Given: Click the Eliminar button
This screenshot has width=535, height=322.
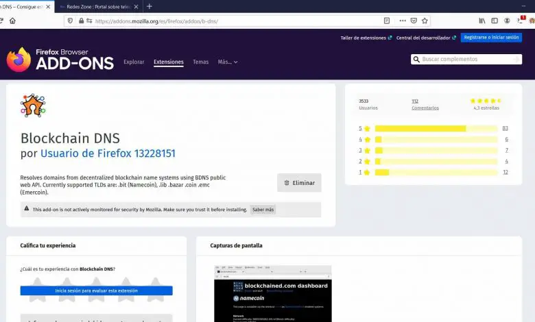Looking at the screenshot, I should pos(299,183).
